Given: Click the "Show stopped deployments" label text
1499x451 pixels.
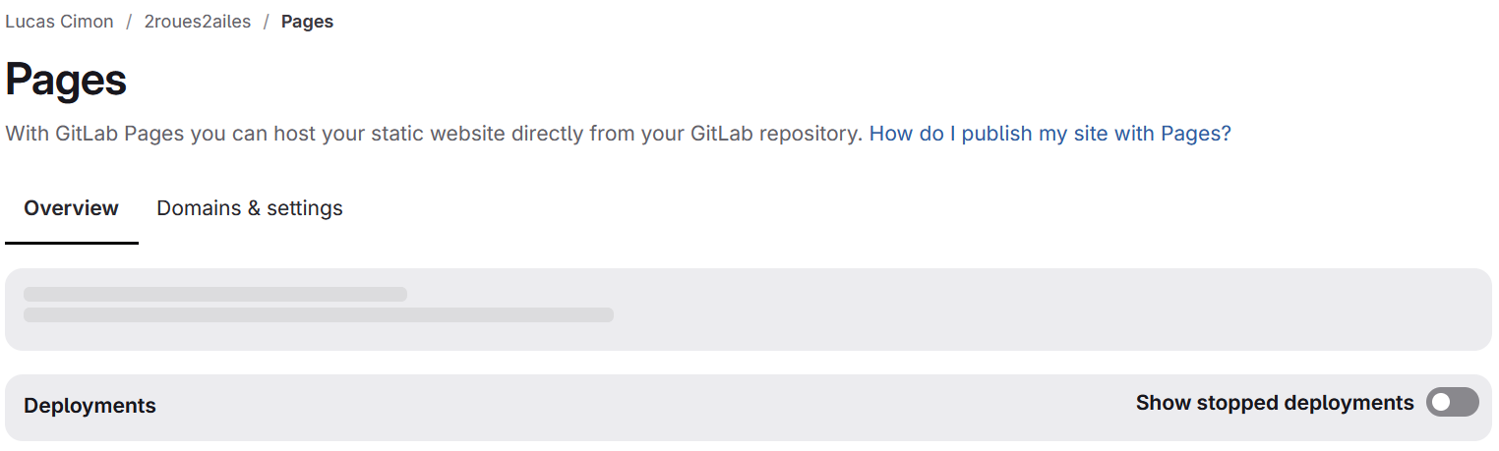Looking at the screenshot, I should point(1275,402).
